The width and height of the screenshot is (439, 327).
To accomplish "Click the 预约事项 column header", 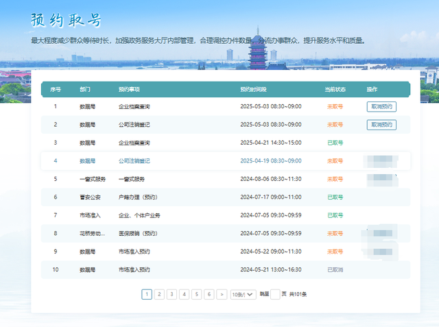I will (129, 90).
